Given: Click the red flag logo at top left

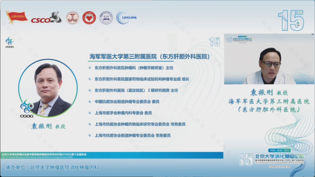Looking at the screenshot, I should point(17,17).
